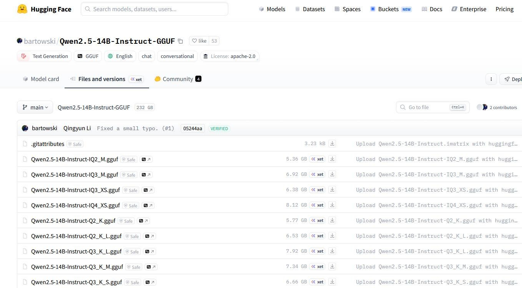
Task: Open GGUF viewer for IQ2_M file
Action: 146,159
